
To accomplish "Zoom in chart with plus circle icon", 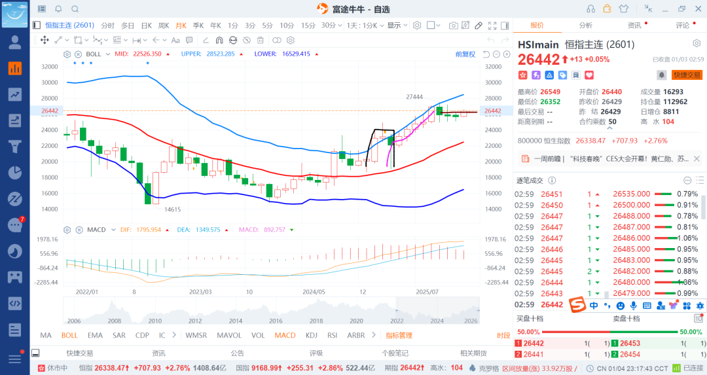I will coord(507,54).
